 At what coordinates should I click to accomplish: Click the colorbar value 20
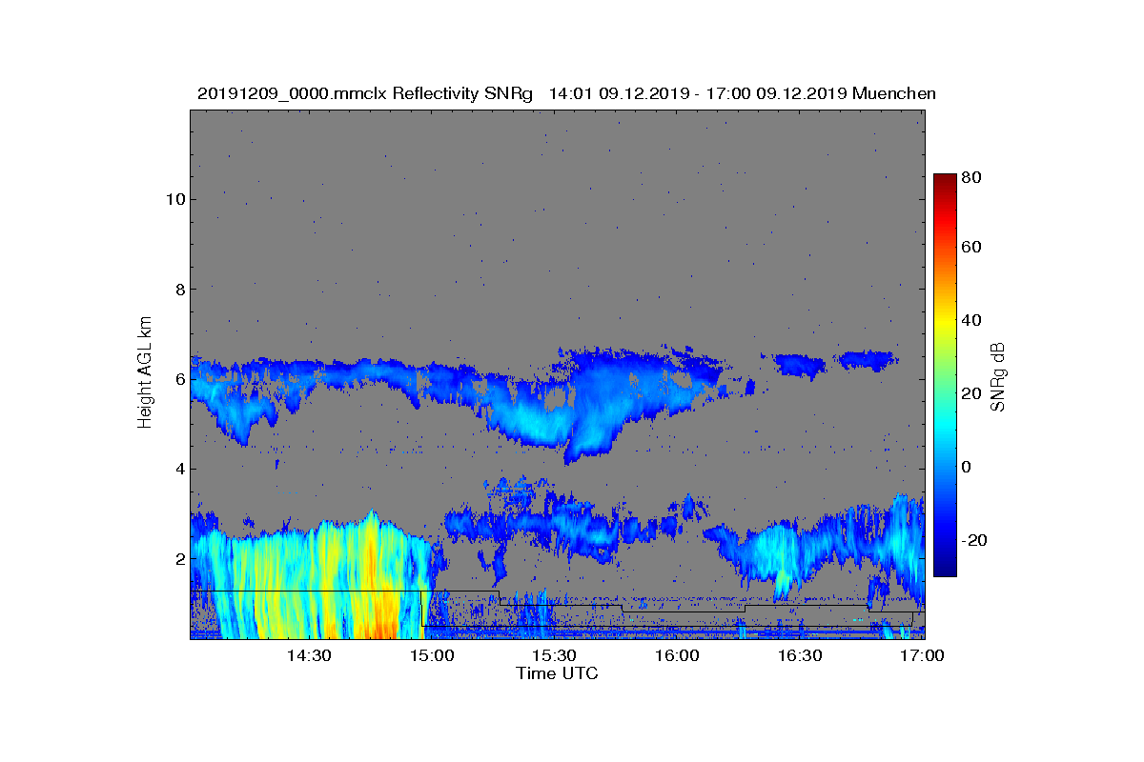[x=972, y=393]
